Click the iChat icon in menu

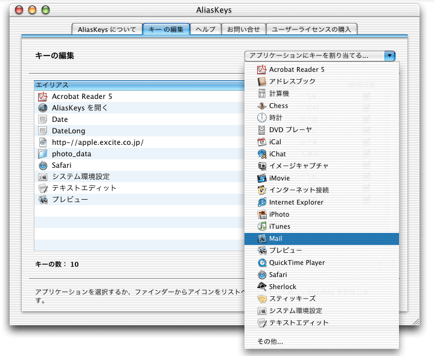[x=262, y=154]
